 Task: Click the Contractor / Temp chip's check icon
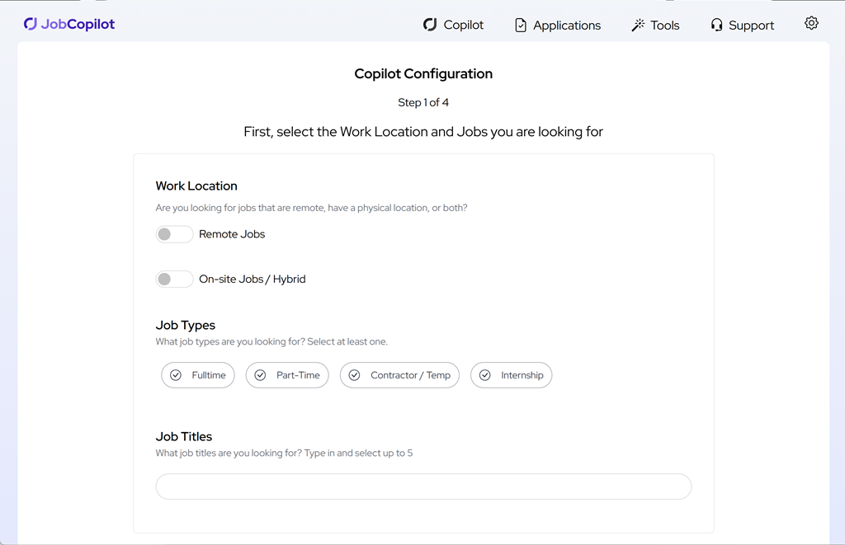pos(354,375)
